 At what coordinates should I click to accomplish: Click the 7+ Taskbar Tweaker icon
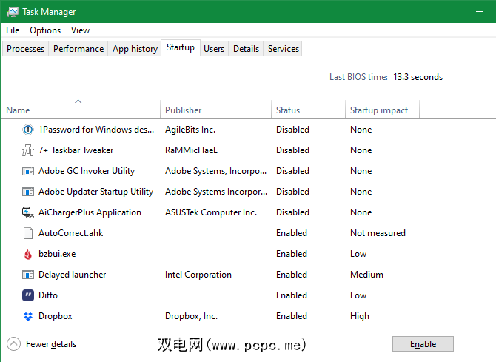[x=28, y=150]
